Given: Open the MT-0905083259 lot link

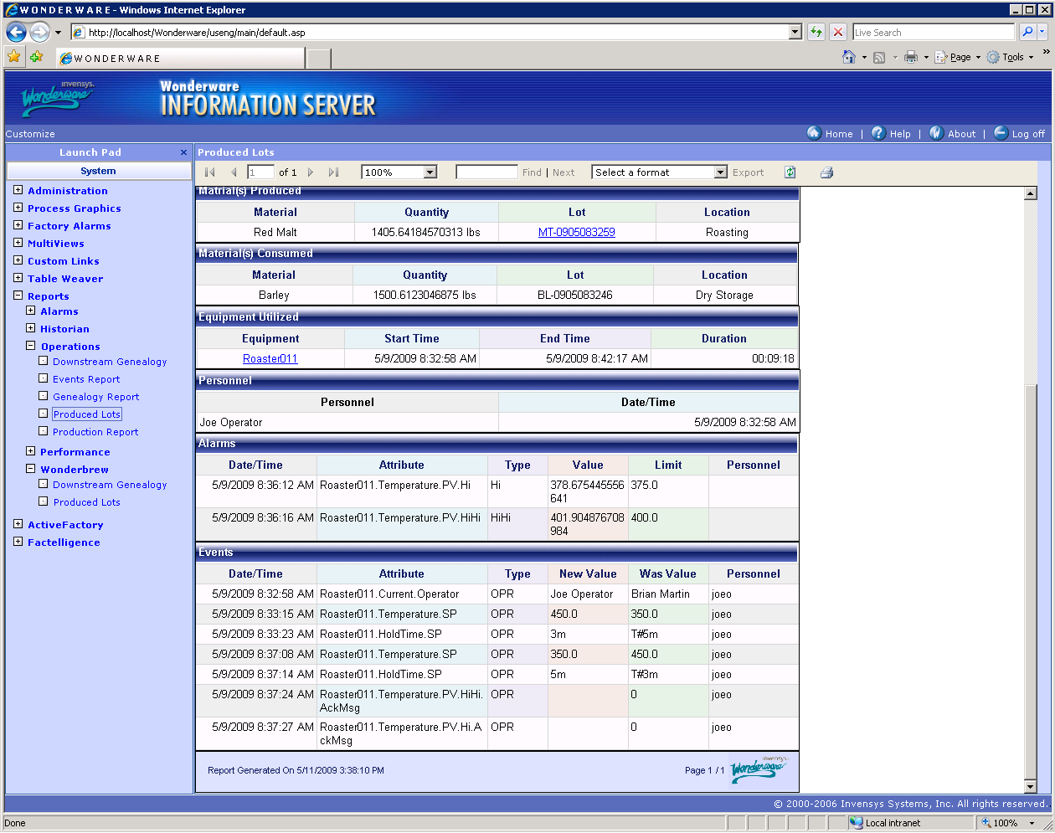Looking at the screenshot, I should click(577, 232).
